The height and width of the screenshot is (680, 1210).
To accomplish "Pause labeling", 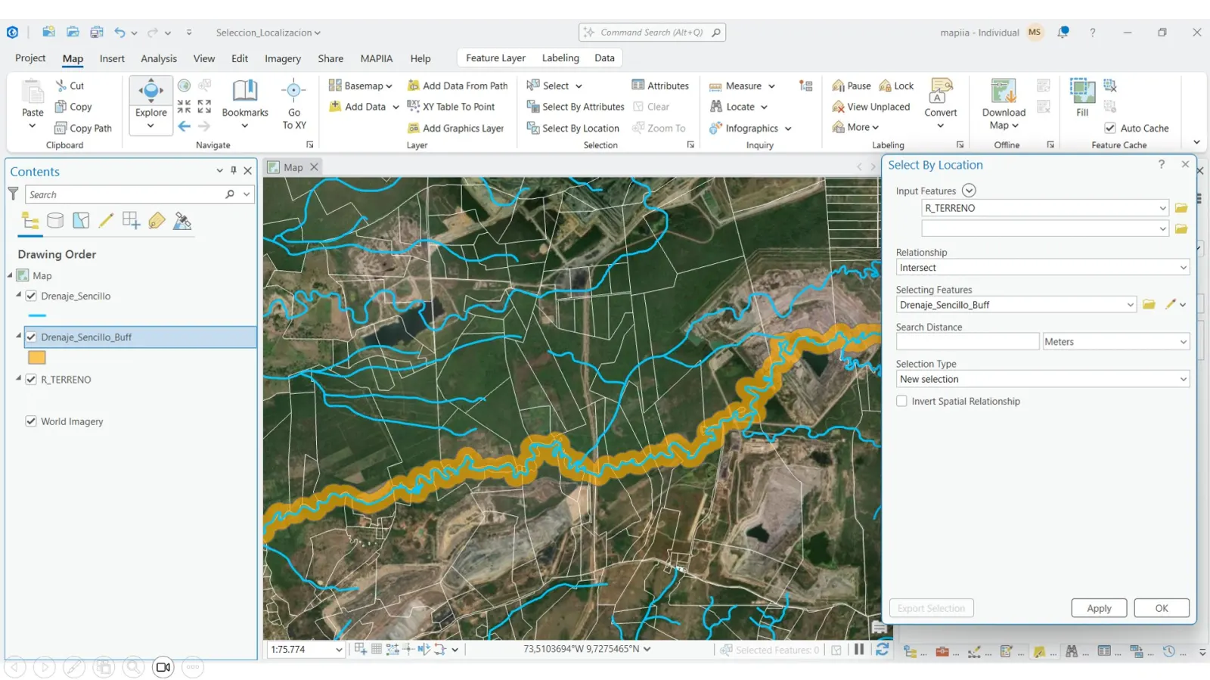I will point(852,85).
